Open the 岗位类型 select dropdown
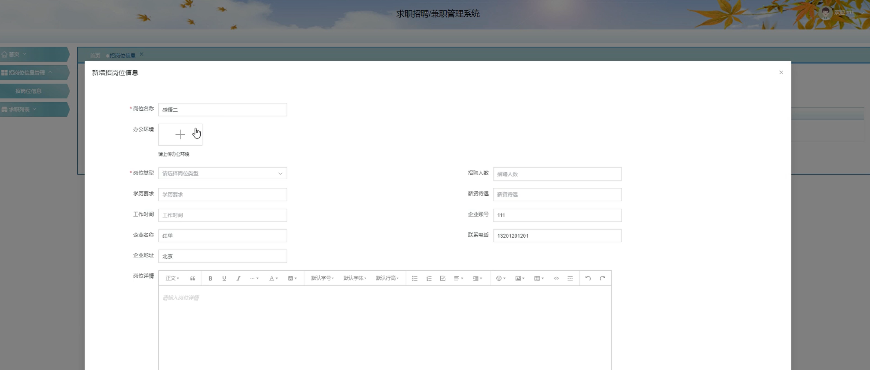 point(222,173)
